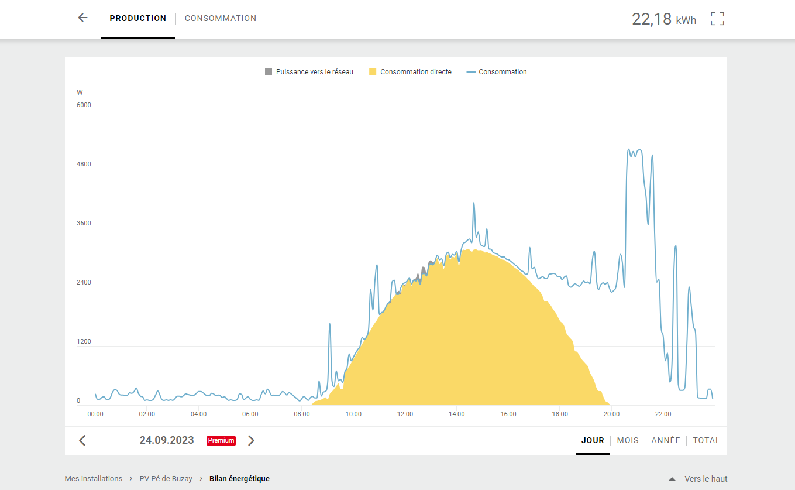Go to the previous day

[82, 441]
